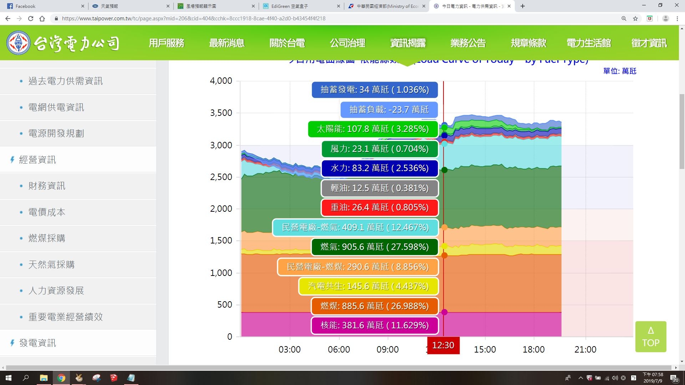Open the 用戶服務 navigation menu

point(167,43)
